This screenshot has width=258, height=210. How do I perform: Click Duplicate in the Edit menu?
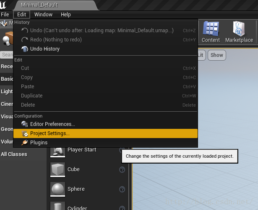[105, 96]
